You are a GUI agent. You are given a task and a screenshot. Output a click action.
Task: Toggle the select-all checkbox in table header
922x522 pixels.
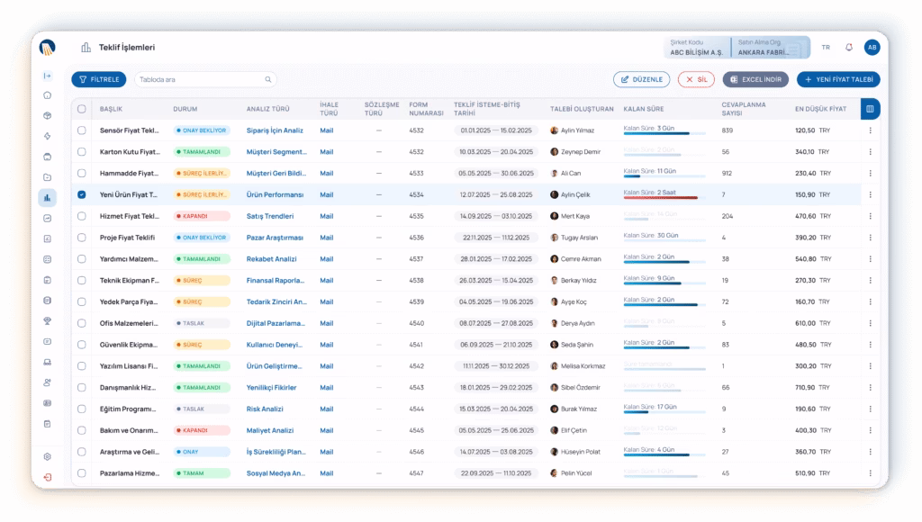(82, 109)
